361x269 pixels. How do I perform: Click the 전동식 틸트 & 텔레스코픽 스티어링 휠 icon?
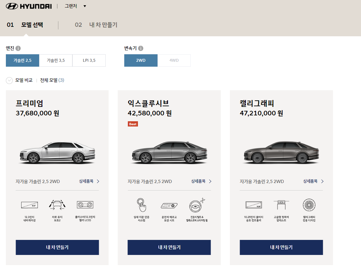[x=197, y=205]
